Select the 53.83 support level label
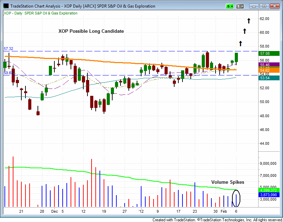Screen dimensions: 283x222 pos(9,73)
